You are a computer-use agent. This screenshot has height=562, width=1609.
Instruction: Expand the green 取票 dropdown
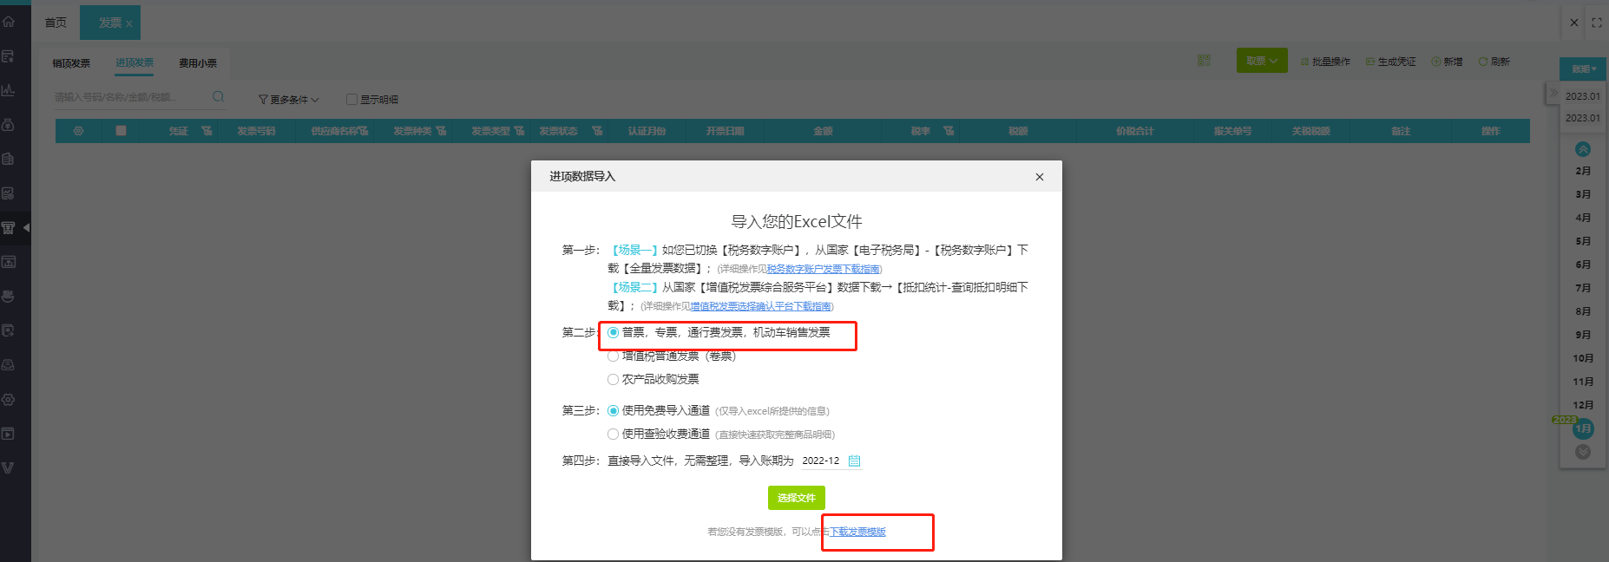coord(1262,61)
